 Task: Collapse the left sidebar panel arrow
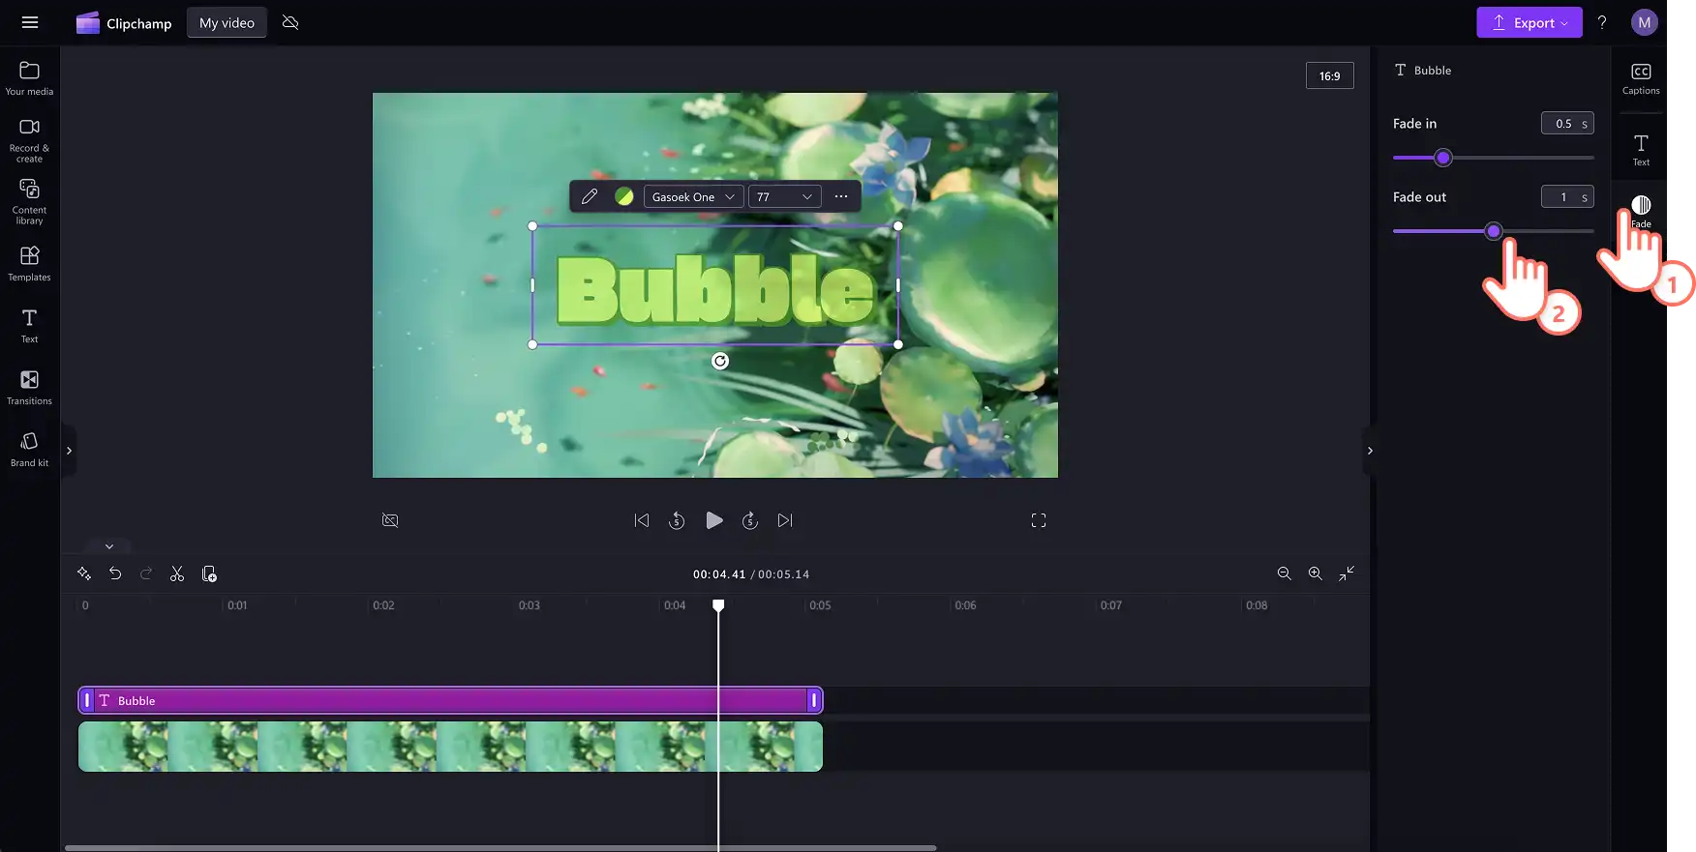pos(69,451)
